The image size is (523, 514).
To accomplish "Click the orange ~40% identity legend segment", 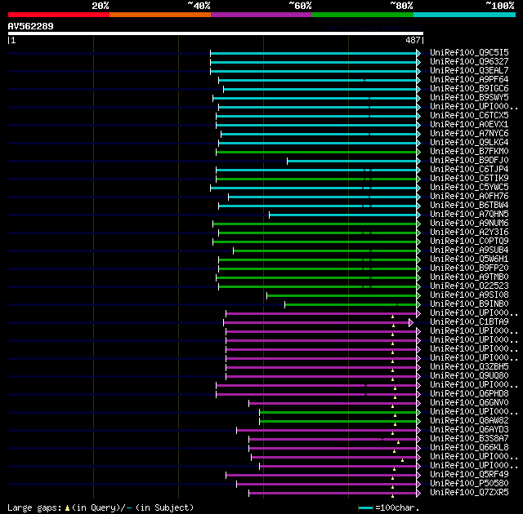I will tap(160, 15).
